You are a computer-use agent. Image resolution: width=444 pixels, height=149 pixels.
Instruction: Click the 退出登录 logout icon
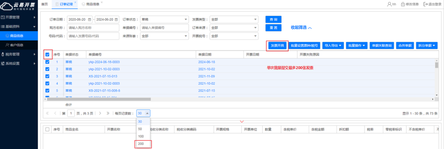pos(425,4)
